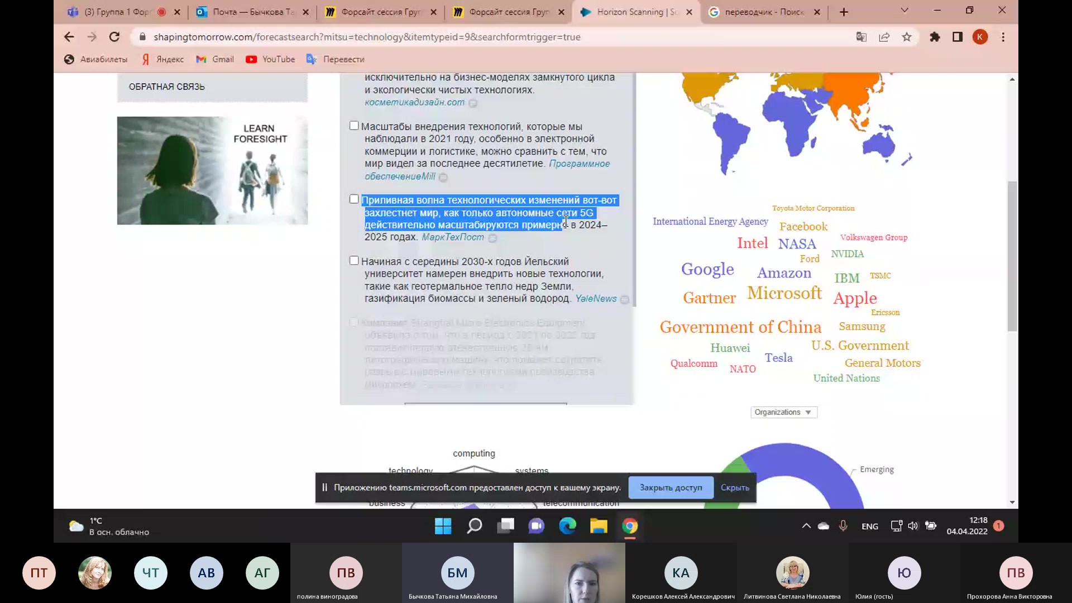Check the box for the 2021 technology adoption forecast
Image resolution: width=1072 pixels, height=603 pixels.
tap(354, 126)
